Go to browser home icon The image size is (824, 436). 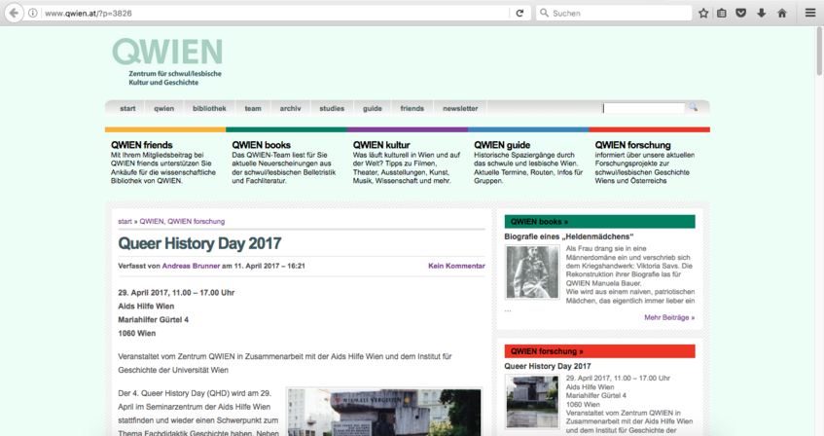pos(782,14)
